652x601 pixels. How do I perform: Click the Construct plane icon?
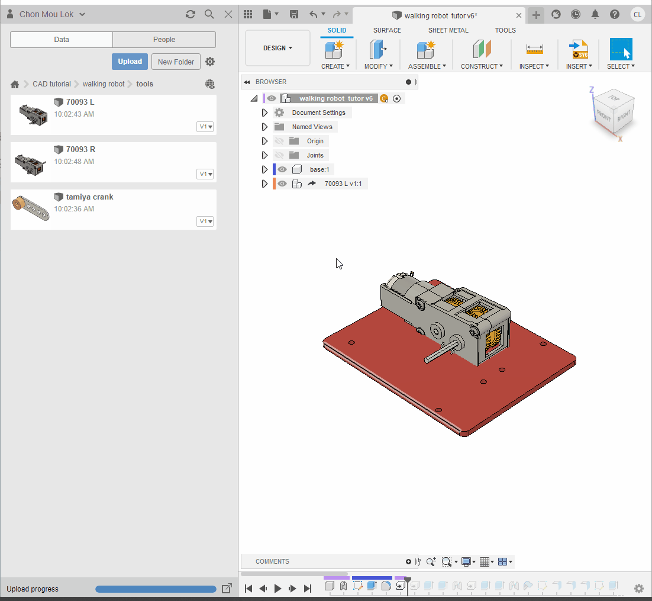point(482,50)
